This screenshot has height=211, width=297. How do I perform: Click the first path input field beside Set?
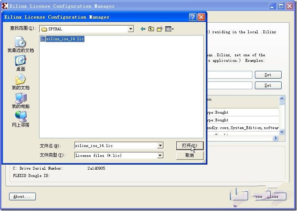230,75
